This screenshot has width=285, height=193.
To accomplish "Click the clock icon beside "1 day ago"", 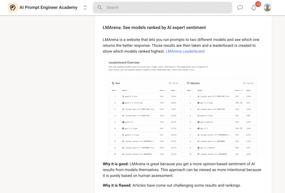I will pos(170,83).
